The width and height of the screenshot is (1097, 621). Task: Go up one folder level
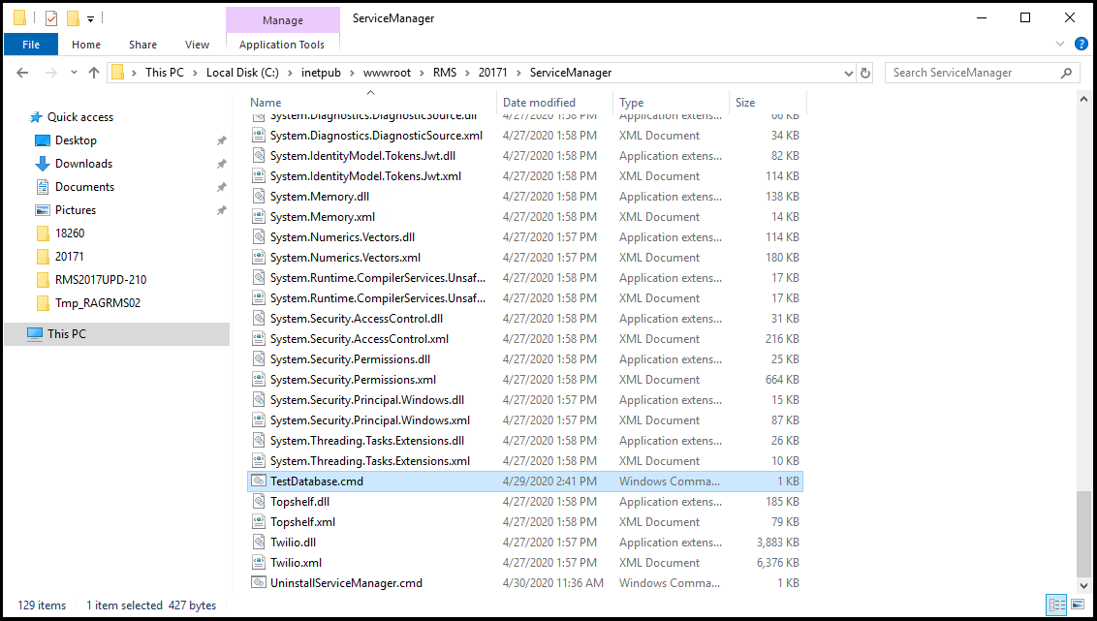click(x=94, y=73)
